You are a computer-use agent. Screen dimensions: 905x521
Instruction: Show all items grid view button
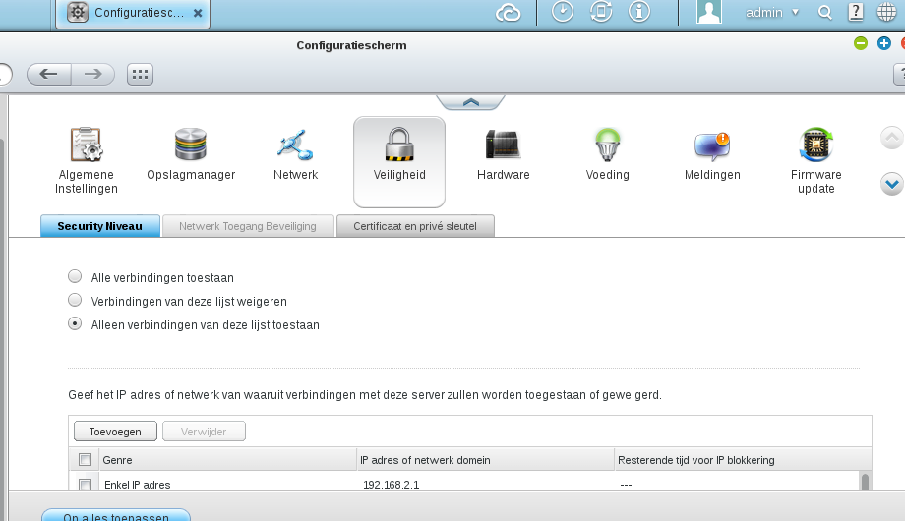[141, 74]
